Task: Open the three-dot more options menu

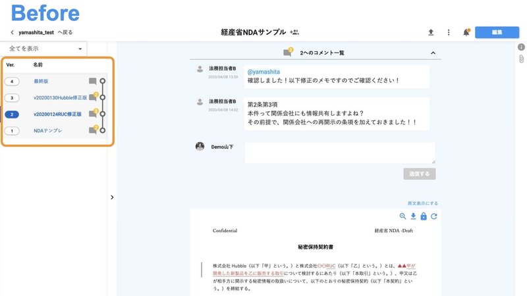Action: pos(449,32)
